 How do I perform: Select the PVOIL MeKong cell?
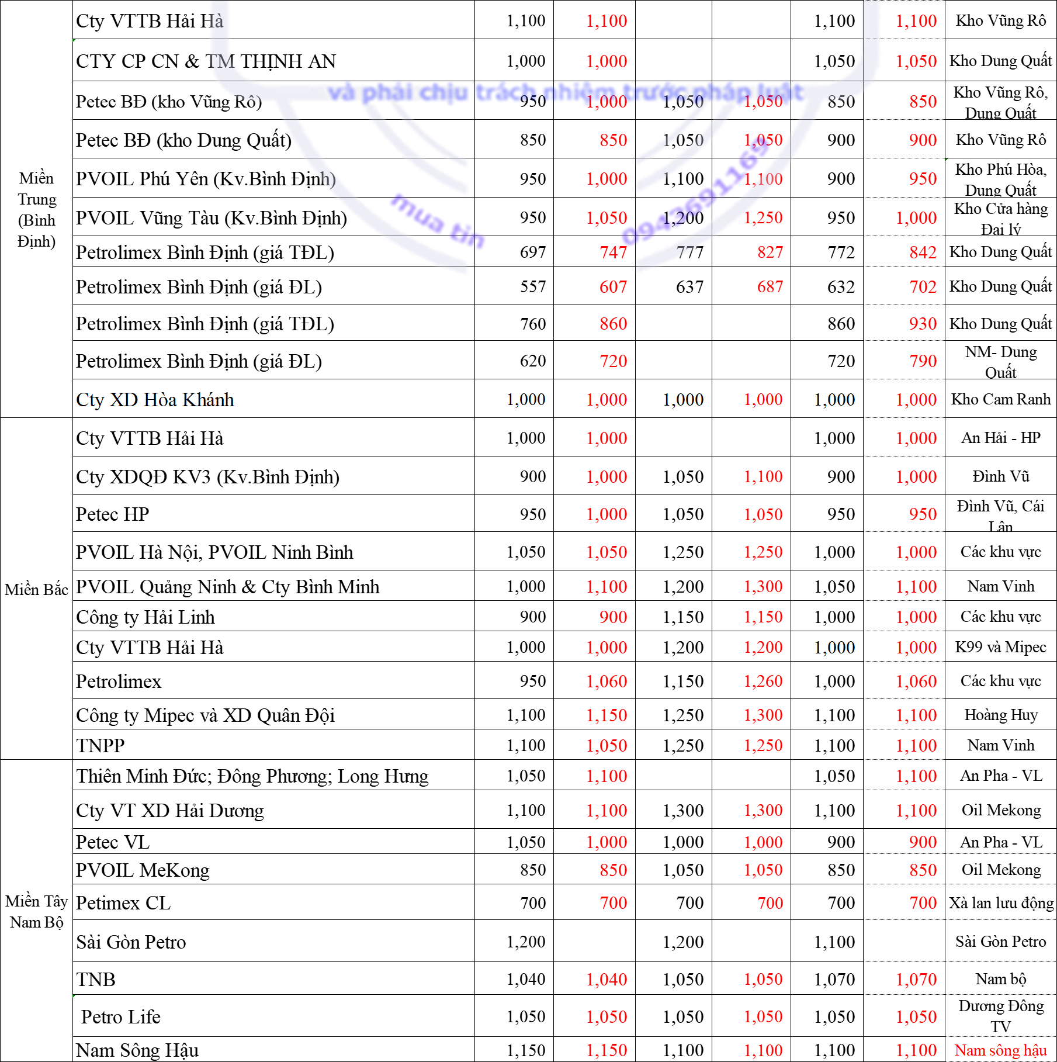273,870
